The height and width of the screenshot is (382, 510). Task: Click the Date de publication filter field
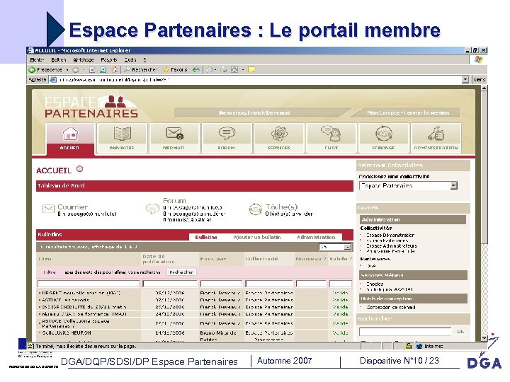click(170, 284)
